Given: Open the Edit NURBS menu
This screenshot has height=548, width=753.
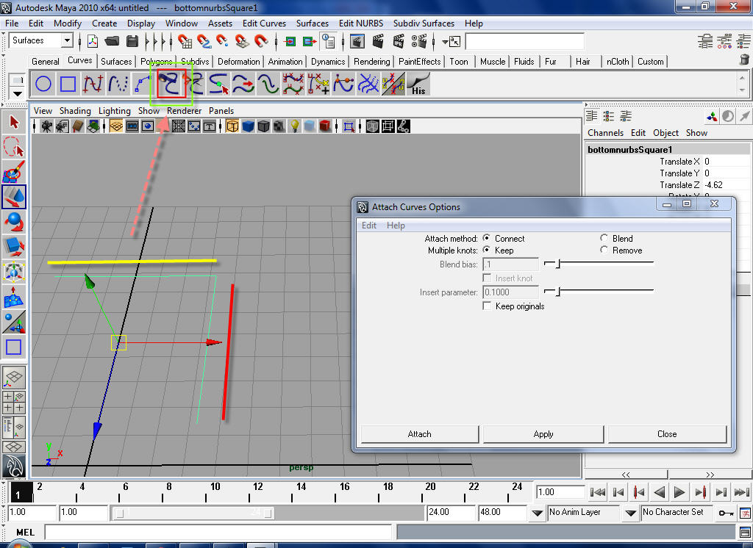Looking at the screenshot, I should (360, 23).
